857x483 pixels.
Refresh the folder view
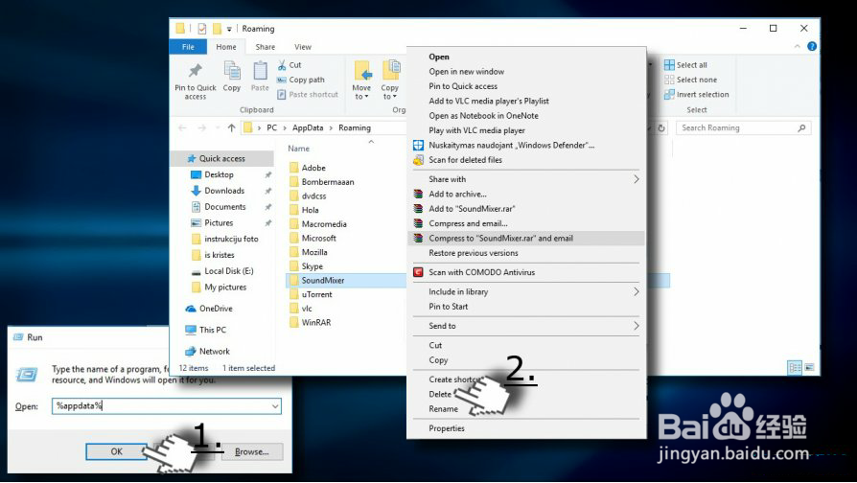661,127
